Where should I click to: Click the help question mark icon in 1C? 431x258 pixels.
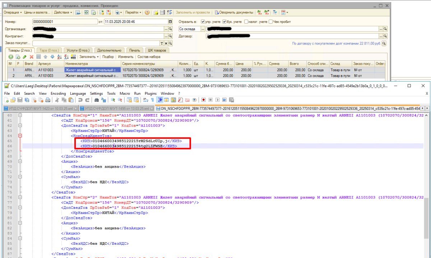pyautogui.click(x=147, y=13)
